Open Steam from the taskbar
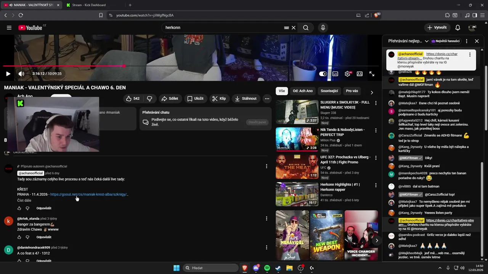 278,268
